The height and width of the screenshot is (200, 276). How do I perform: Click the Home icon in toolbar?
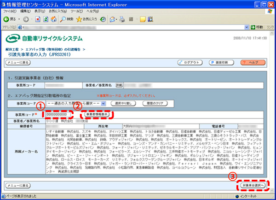pos(54,19)
